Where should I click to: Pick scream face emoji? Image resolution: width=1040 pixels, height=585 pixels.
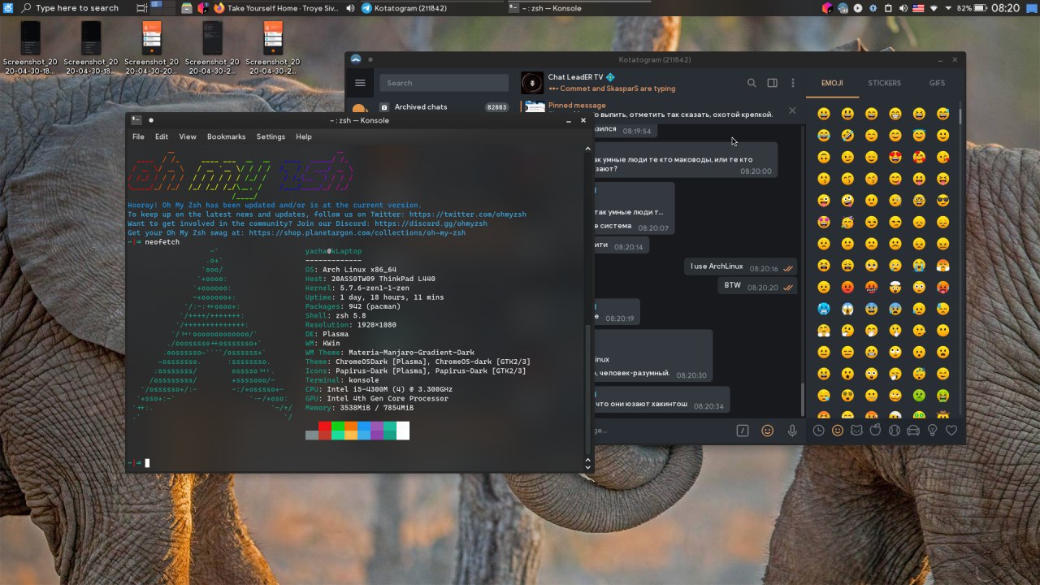(x=847, y=309)
